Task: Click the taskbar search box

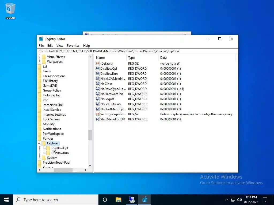Action: (x=56, y=200)
